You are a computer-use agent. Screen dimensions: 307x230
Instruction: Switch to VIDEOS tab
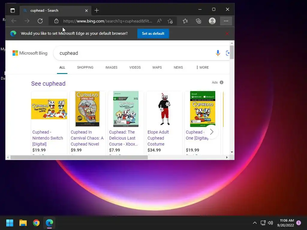[x=135, y=67]
